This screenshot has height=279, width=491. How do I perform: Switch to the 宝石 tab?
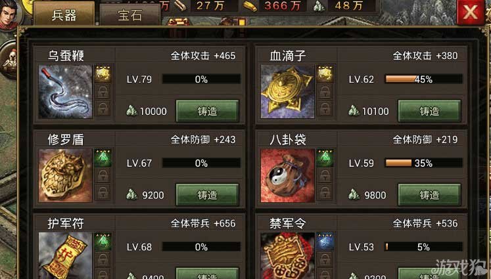[129, 14]
